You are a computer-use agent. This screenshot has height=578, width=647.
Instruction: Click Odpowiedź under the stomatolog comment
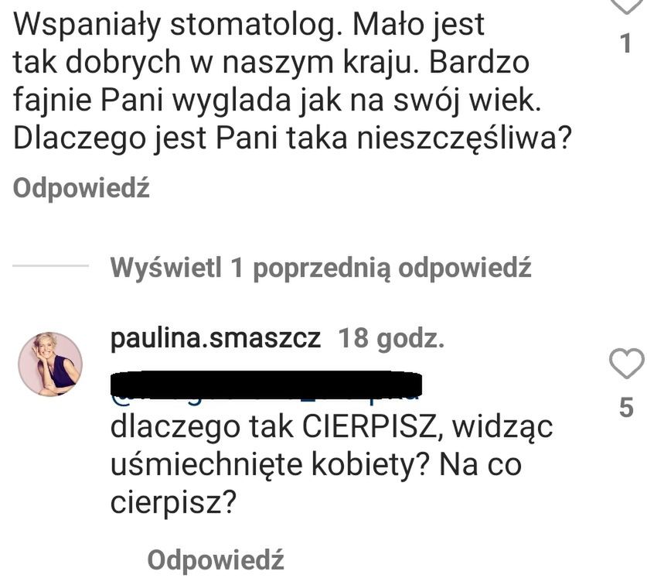pos(81,188)
